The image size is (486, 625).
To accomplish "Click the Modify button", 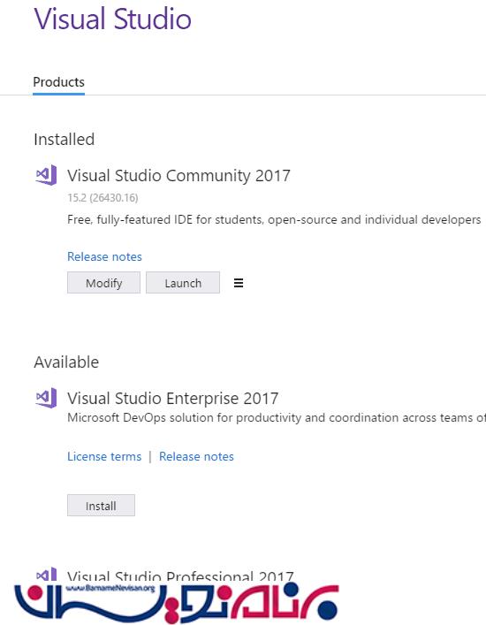I will 104,283.
